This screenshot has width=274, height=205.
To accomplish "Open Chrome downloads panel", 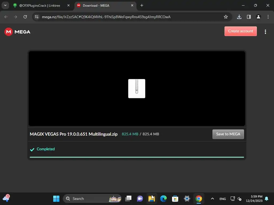I will (x=239, y=17).
